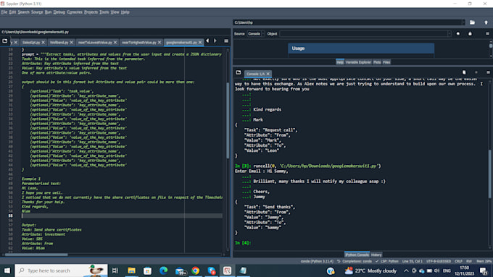
Task: Click the Help pane home icon
Action: (x=458, y=33)
